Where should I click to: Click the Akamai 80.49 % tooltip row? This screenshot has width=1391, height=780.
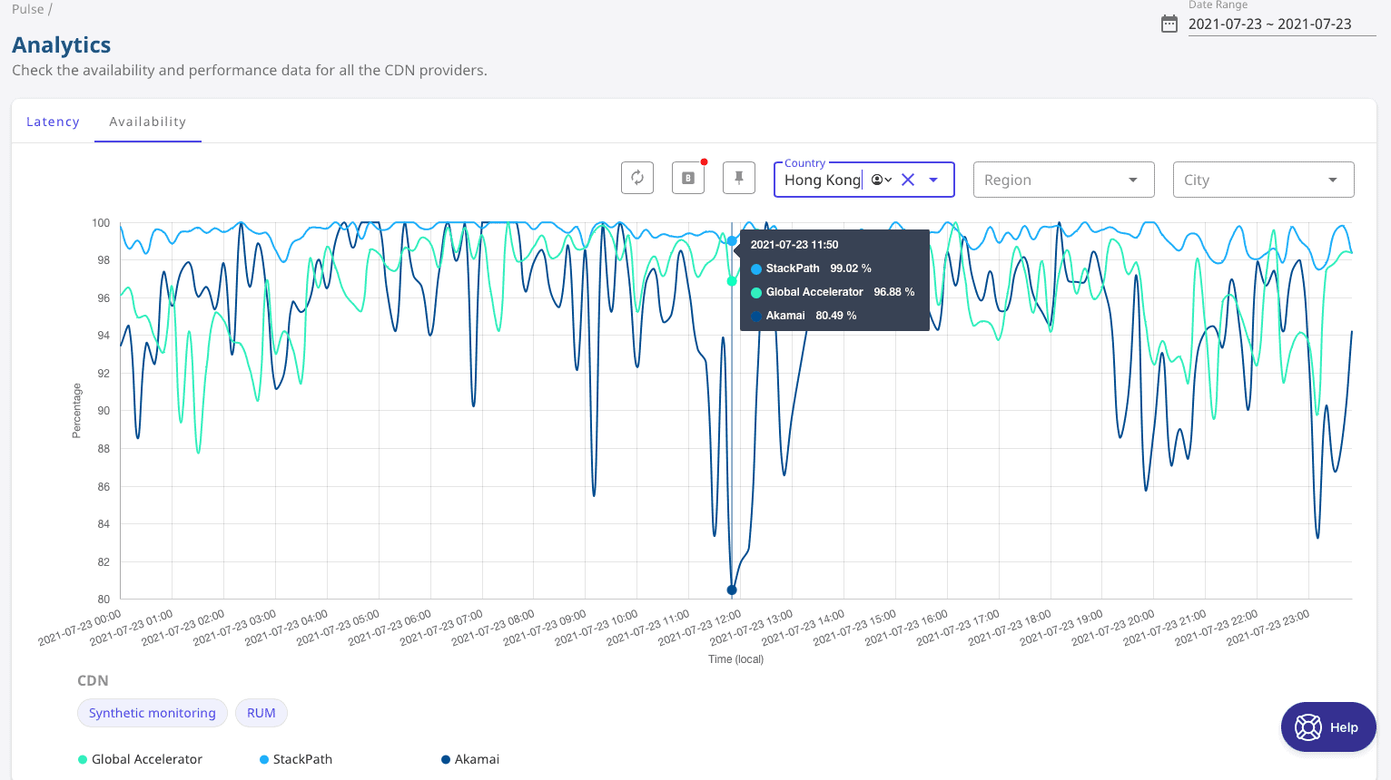(x=804, y=316)
